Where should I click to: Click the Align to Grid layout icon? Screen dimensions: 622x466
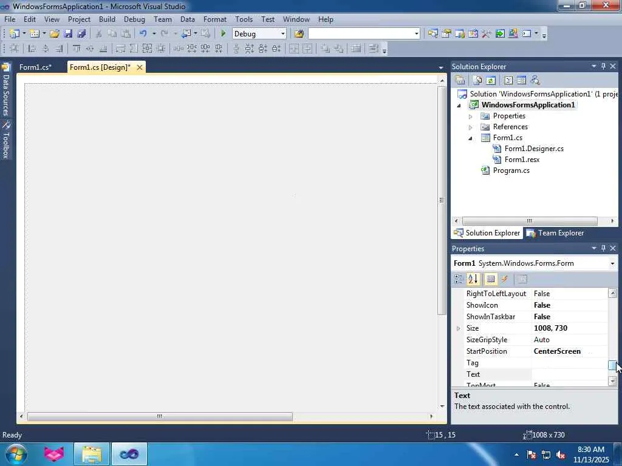click(15, 49)
